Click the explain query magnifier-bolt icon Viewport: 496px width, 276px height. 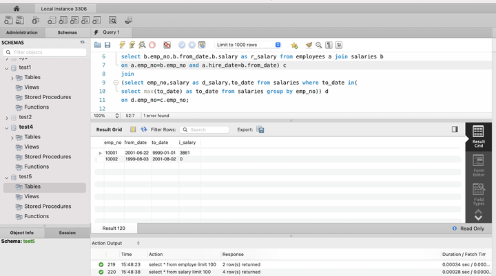[141, 45]
